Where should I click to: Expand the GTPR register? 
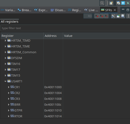[x=8, y=110]
